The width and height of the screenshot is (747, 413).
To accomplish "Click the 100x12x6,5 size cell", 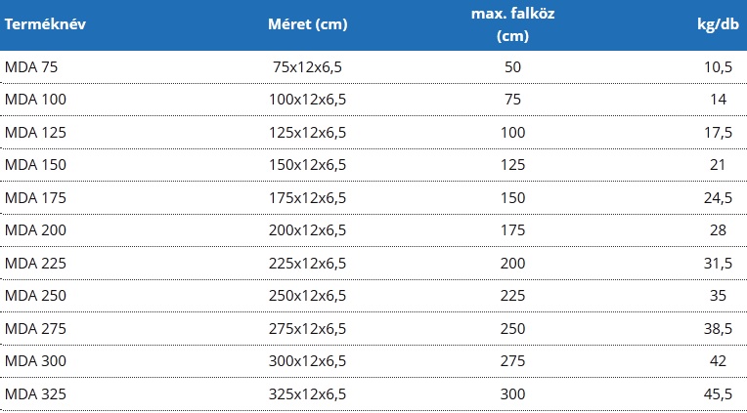I will (x=307, y=100).
